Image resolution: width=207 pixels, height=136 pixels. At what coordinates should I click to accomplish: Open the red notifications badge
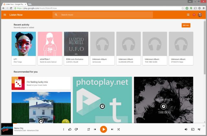(194, 15)
